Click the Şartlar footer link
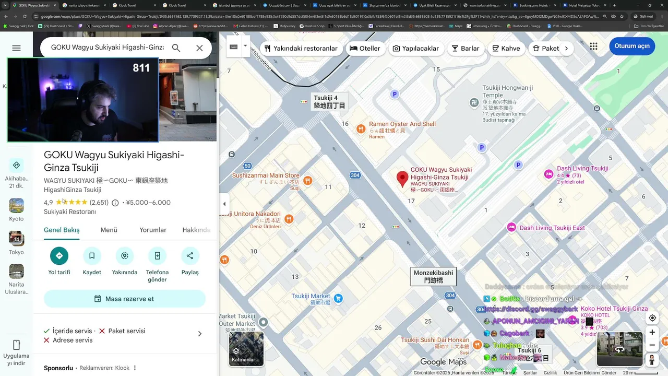Viewport: 668px width, 376px height. pyautogui.click(x=530, y=373)
